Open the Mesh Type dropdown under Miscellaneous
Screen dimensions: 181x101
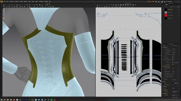(175, 95)
